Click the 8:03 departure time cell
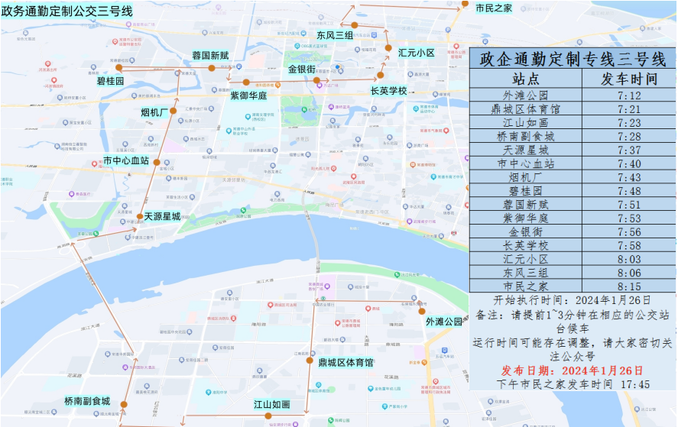 [628, 259]
